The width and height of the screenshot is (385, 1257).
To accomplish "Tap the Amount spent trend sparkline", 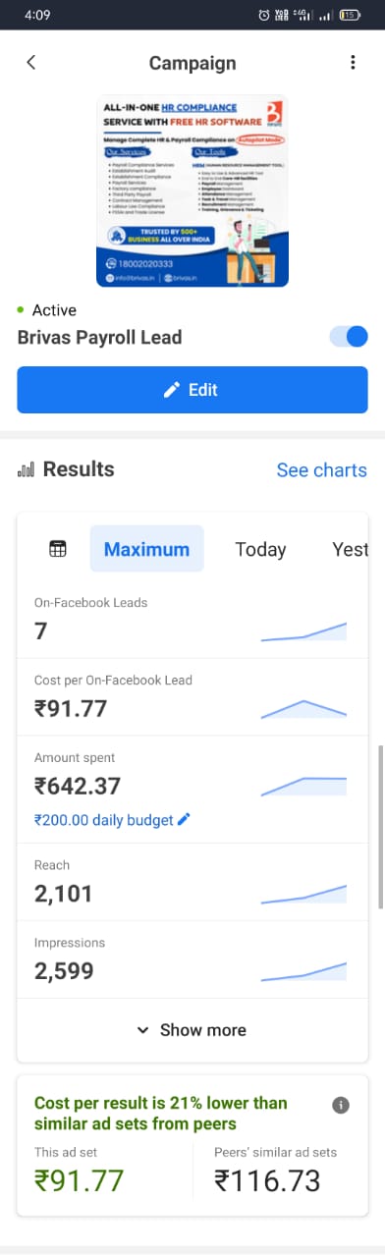I will (303, 786).
